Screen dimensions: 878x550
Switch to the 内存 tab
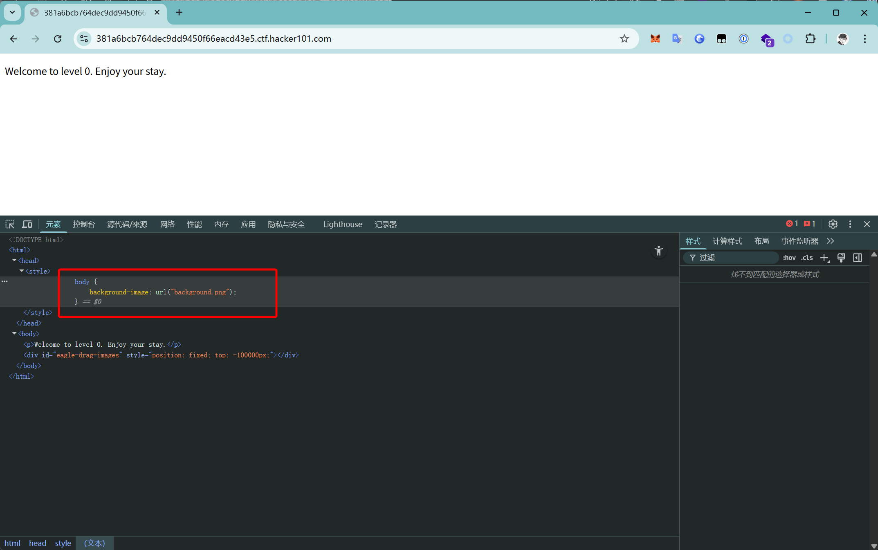221,224
